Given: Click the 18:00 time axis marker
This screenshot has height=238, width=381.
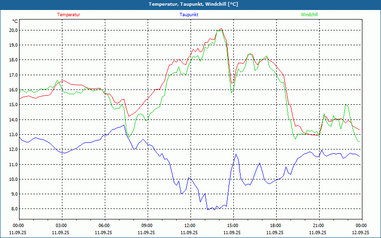Looking at the screenshot, I should coord(276,226).
